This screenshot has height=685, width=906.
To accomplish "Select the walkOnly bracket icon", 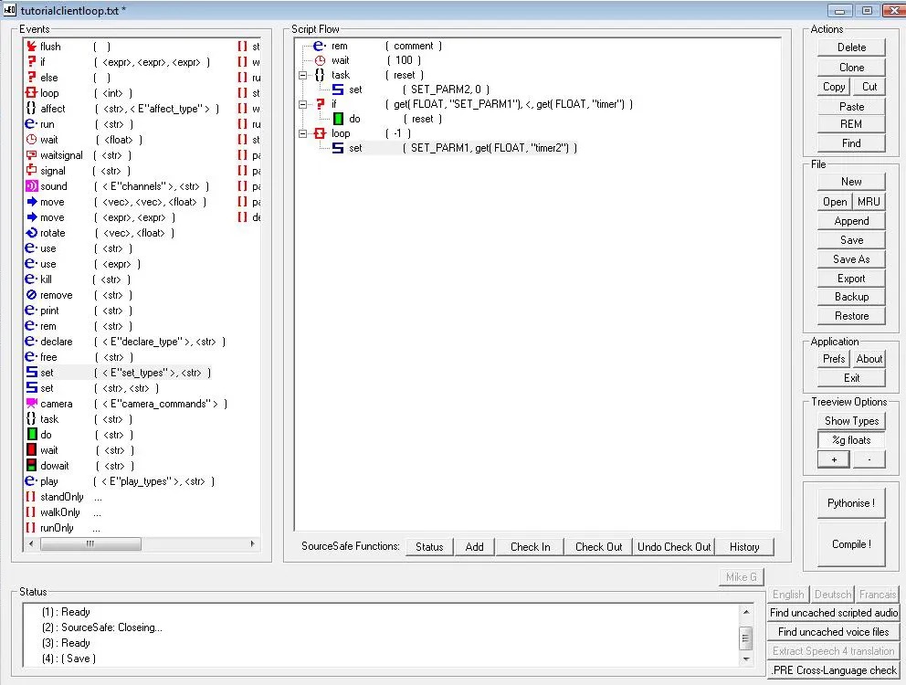I will coord(31,512).
